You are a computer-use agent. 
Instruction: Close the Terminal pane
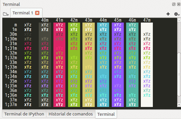click(178, 4)
